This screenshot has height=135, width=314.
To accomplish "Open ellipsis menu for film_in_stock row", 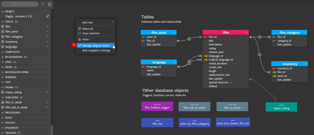I will coord(48,102).
